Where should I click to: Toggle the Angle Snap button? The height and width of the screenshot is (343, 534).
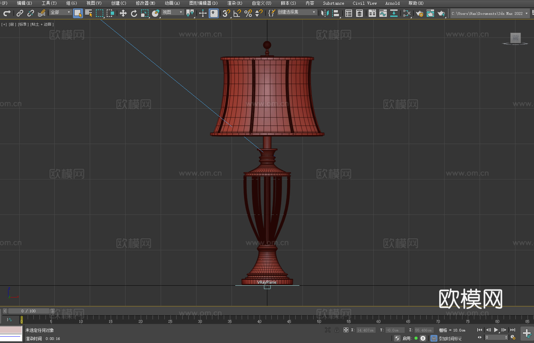237,13
